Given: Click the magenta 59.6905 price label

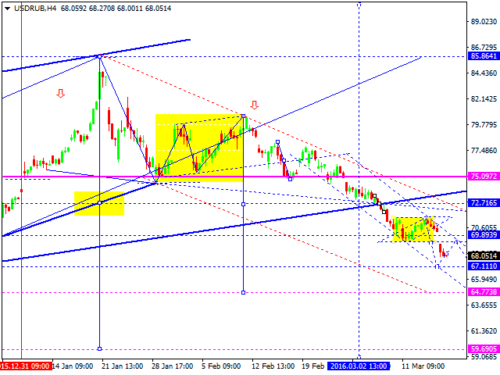Looking at the screenshot, I should pyautogui.click(x=484, y=349).
